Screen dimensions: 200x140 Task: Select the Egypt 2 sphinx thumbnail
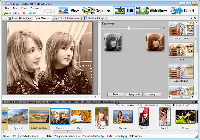point(18,116)
